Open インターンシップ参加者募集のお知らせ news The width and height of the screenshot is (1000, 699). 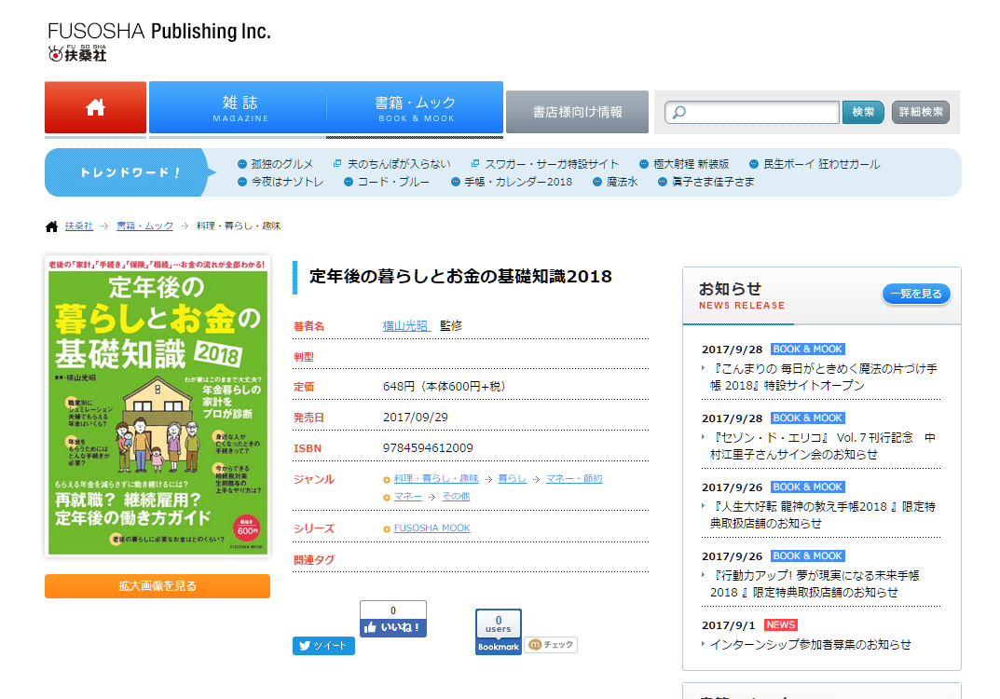(811, 645)
